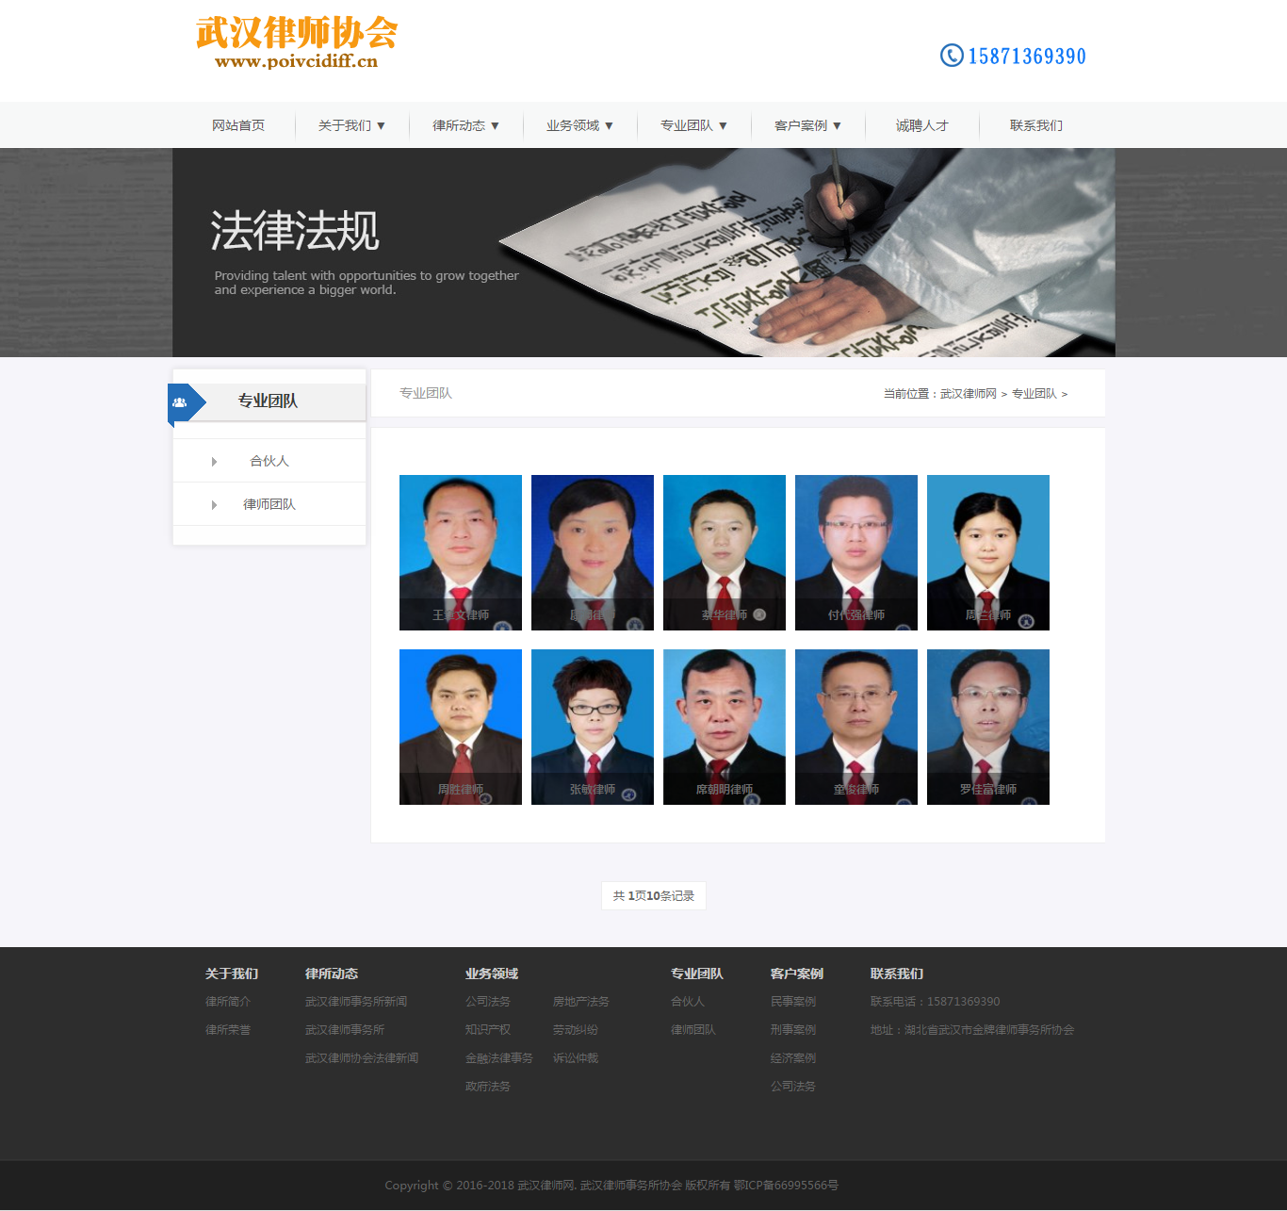Click breadcrumb link 专业团队
The image size is (1287, 1211).
1034,394
